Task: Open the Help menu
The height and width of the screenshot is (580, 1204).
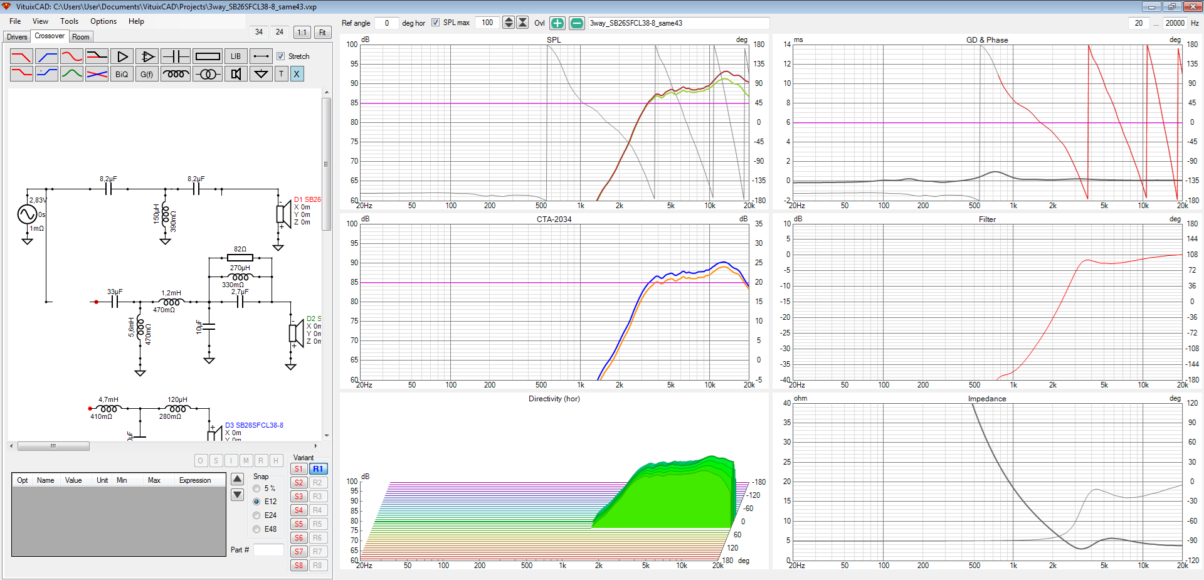Action: point(136,21)
